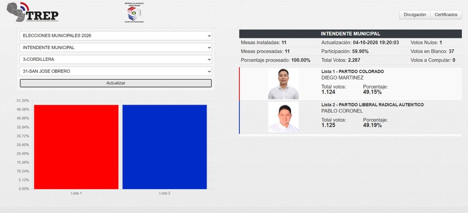Viewport: 468px width, 213px height.
Task: Click Pablo Coronel's candidate photo
Action: tap(283, 117)
